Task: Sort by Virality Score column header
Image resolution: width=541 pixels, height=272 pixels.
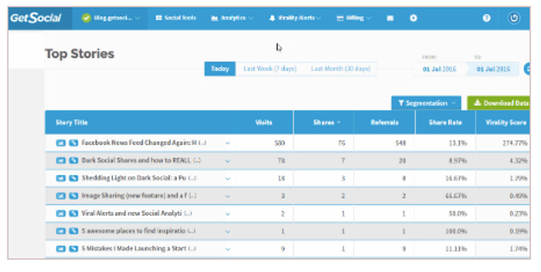Action: (x=506, y=123)
